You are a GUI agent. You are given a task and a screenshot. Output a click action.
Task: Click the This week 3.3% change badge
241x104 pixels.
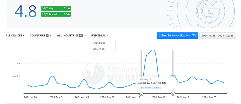(x=56, y=14)
